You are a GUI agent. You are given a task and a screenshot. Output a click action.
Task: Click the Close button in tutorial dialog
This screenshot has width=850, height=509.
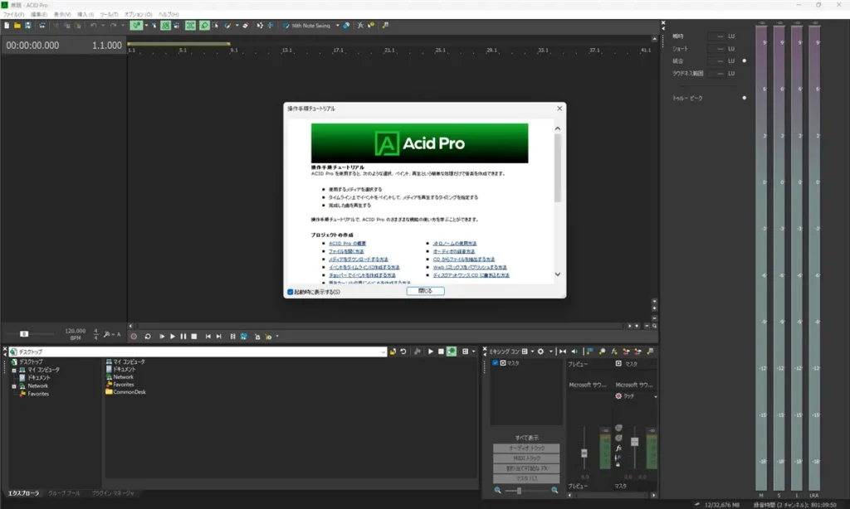426,291
